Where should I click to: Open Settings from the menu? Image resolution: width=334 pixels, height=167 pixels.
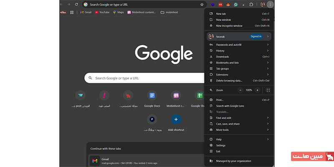(239, 145)
